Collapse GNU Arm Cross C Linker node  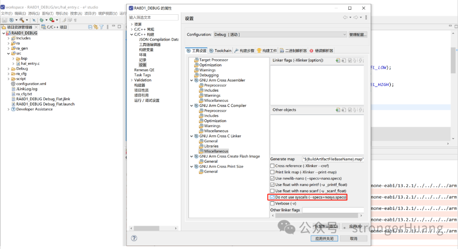(x=192, y=136)
